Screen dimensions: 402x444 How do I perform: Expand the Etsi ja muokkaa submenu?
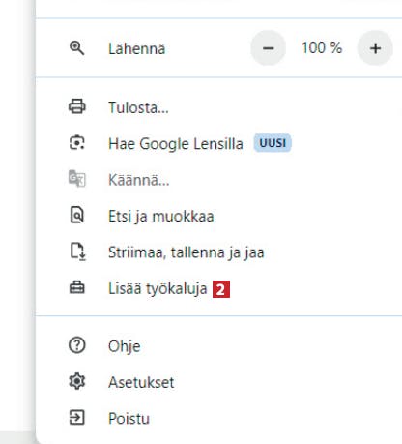pyautogui.click(x=219, y=216)
